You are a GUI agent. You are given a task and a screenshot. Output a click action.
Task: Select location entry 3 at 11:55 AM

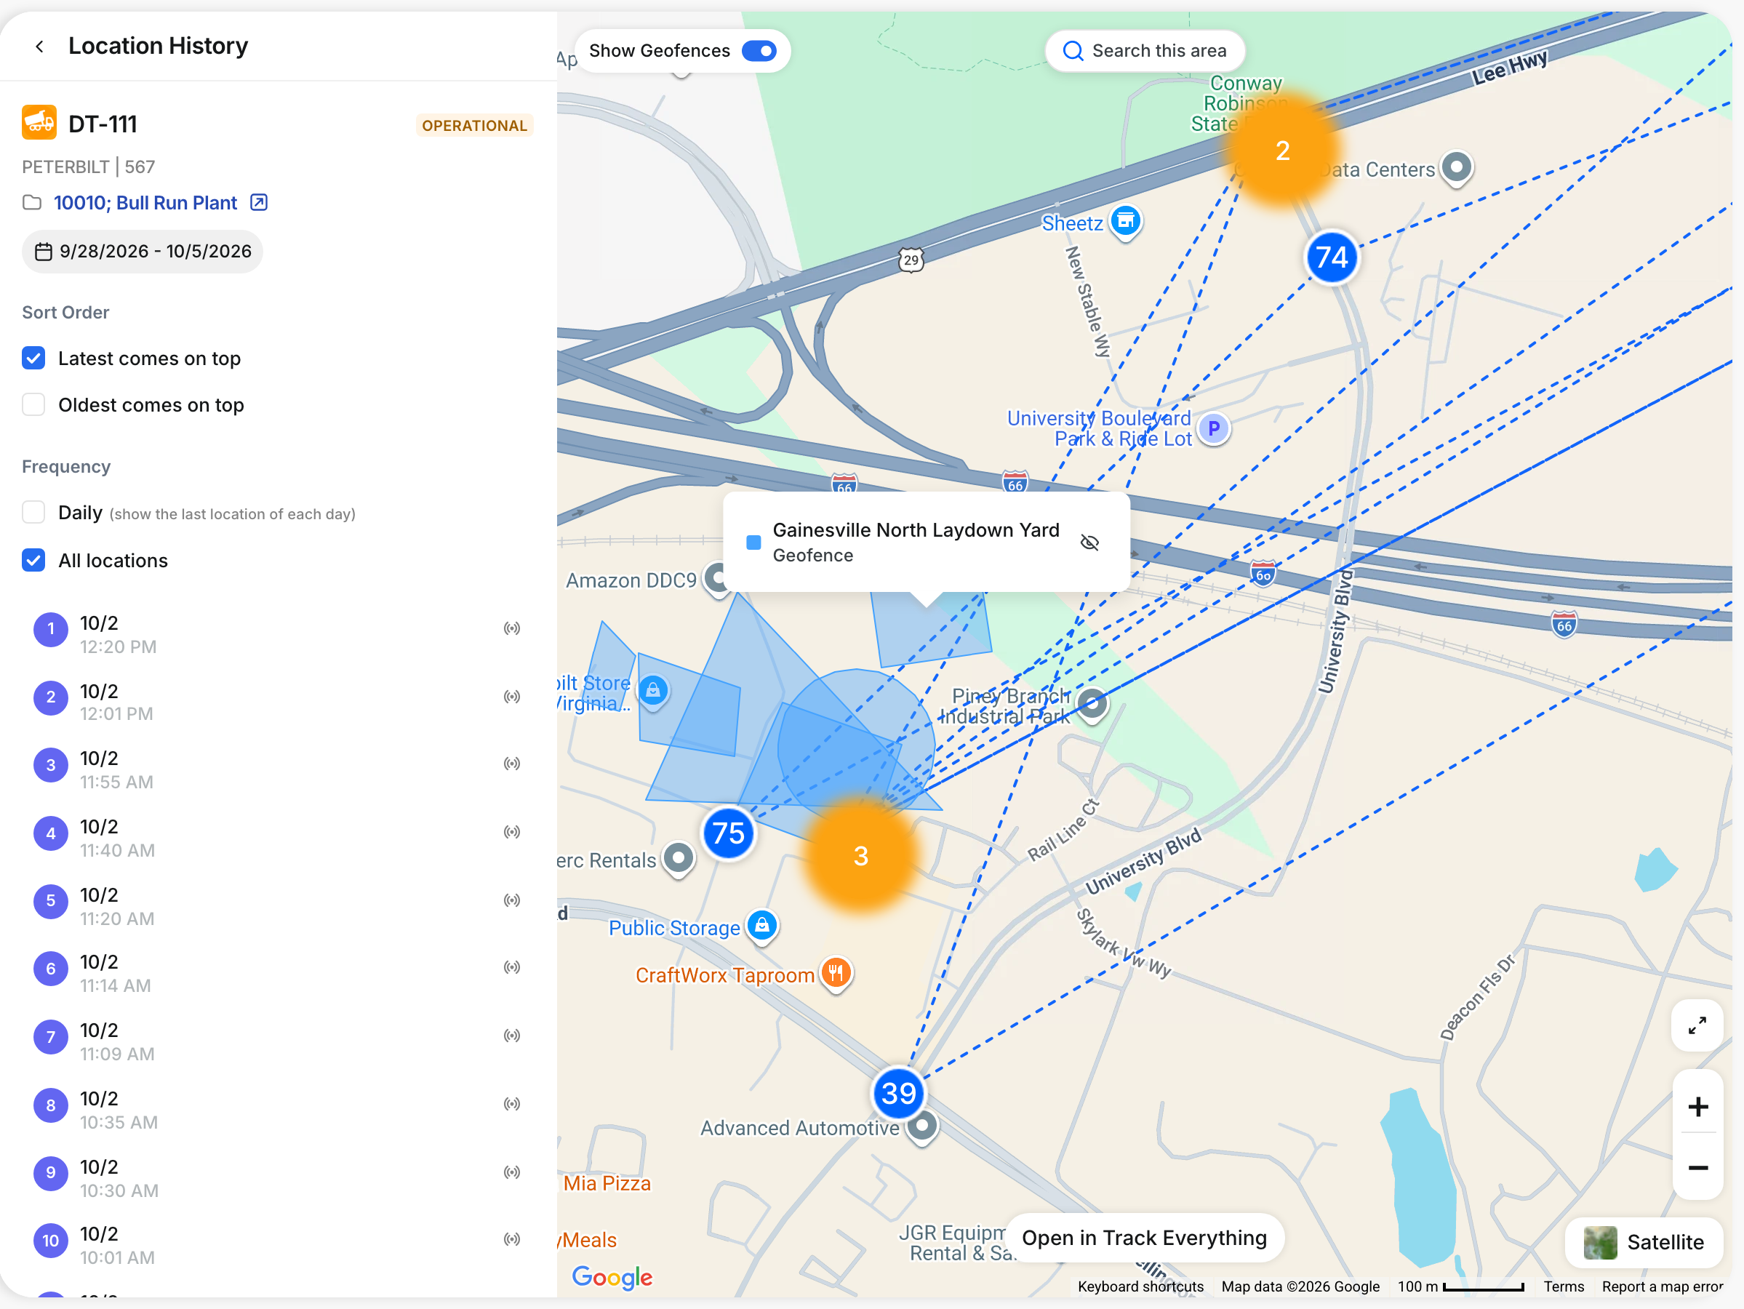278,769
